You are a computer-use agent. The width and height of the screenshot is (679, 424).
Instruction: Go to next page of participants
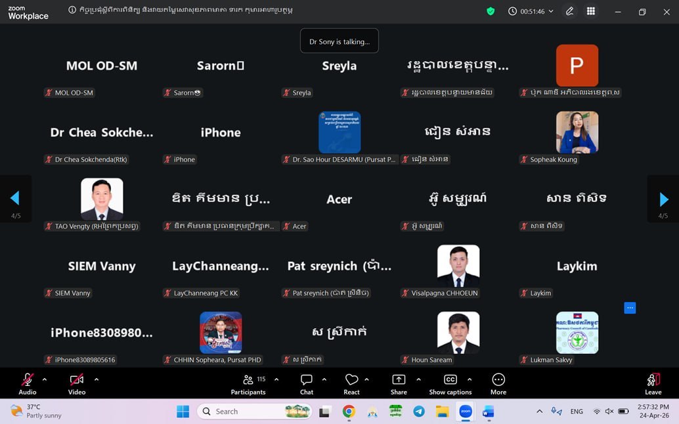click(663, 199)
